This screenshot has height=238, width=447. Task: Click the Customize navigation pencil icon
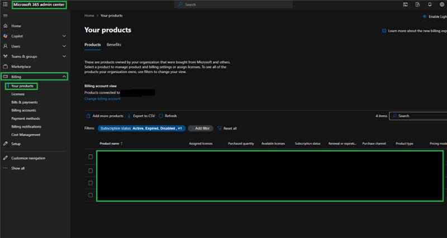(x=5, y=158)
